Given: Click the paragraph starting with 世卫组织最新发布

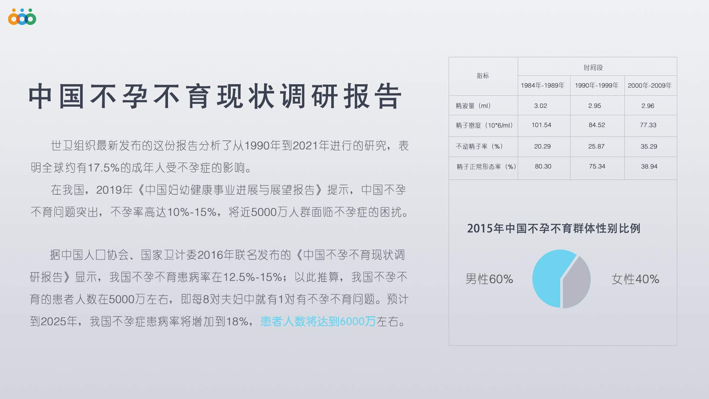Looking at the screenshot, I should 219,157.
